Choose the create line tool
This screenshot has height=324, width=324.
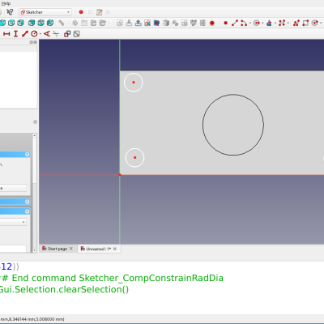[x=235, y=23]
